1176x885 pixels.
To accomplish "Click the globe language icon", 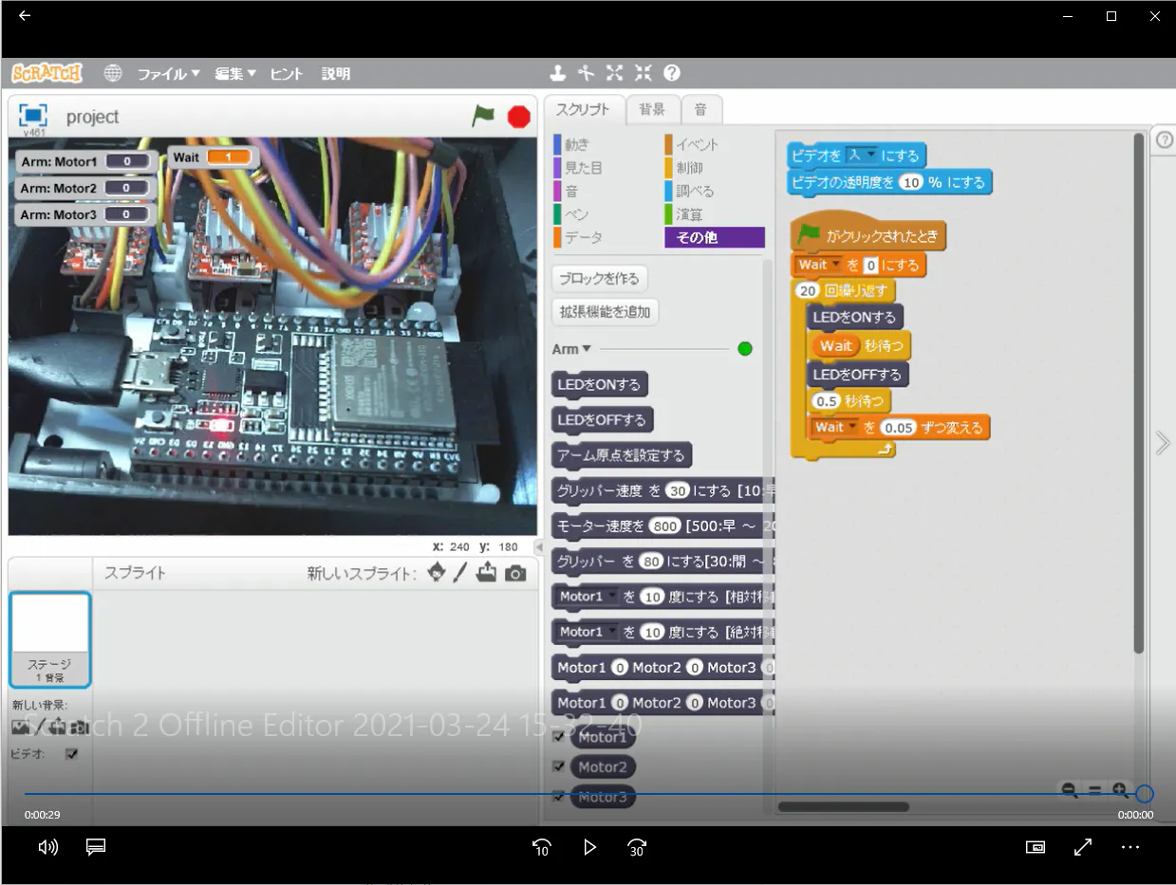I will pyautogui.click(x=113, y=73).
